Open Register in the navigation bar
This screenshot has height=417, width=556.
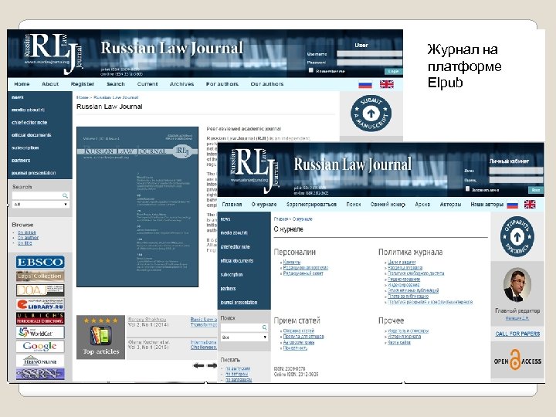pos(83,84)
